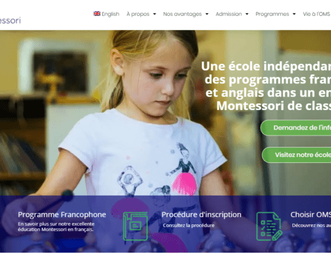Open the Choisir OMS heading link
Screen dimensions: 331x267
click(x=310, y=214)
